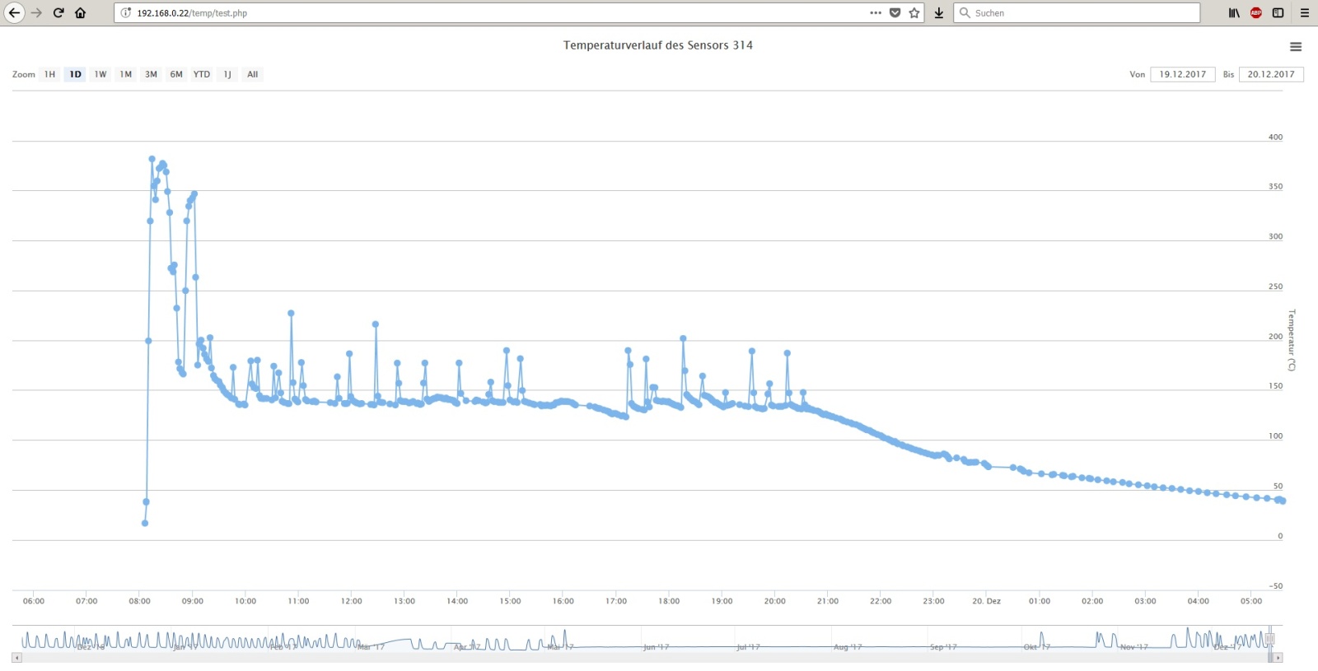
Task: Click the Adblock Plus extension icon
Action: [1256, 13]
